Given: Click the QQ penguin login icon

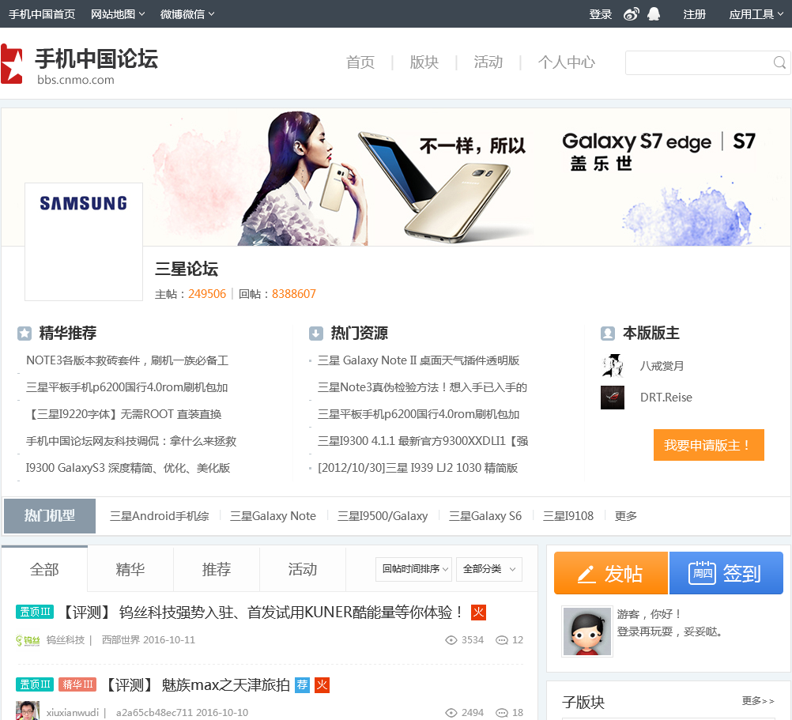Looking at the screenshot, I should (654, 14).
